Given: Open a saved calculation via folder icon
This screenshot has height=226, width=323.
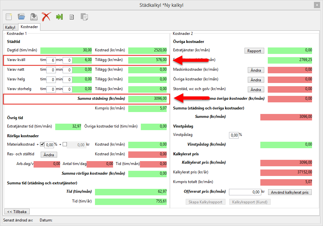Looking at the screenshot, I should point(21,16).
